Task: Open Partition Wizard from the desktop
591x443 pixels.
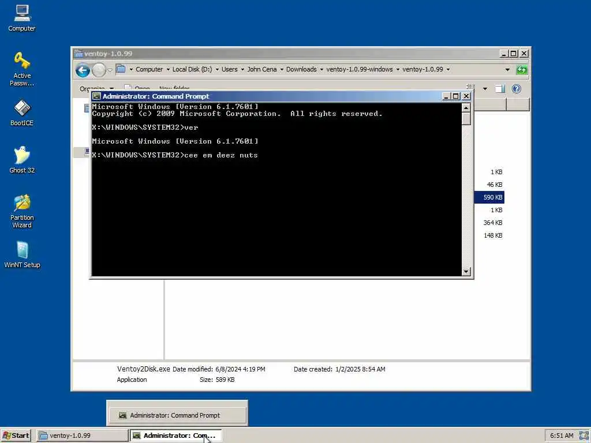Action: click(22, 211)
